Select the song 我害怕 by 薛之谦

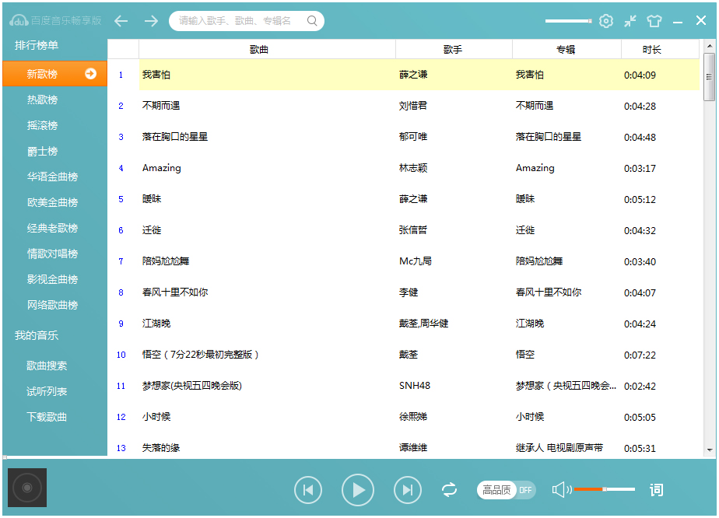coord(155,75)
